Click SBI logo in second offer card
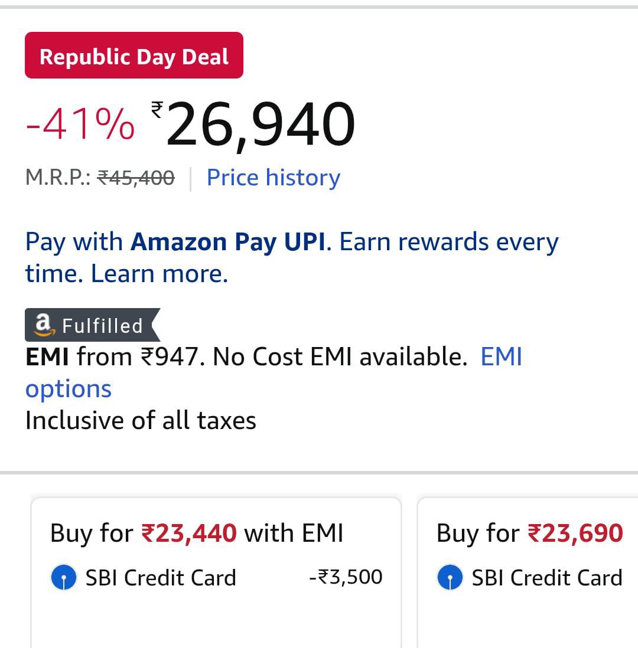Viewport: 638px width, 648px height. point(450,578)
